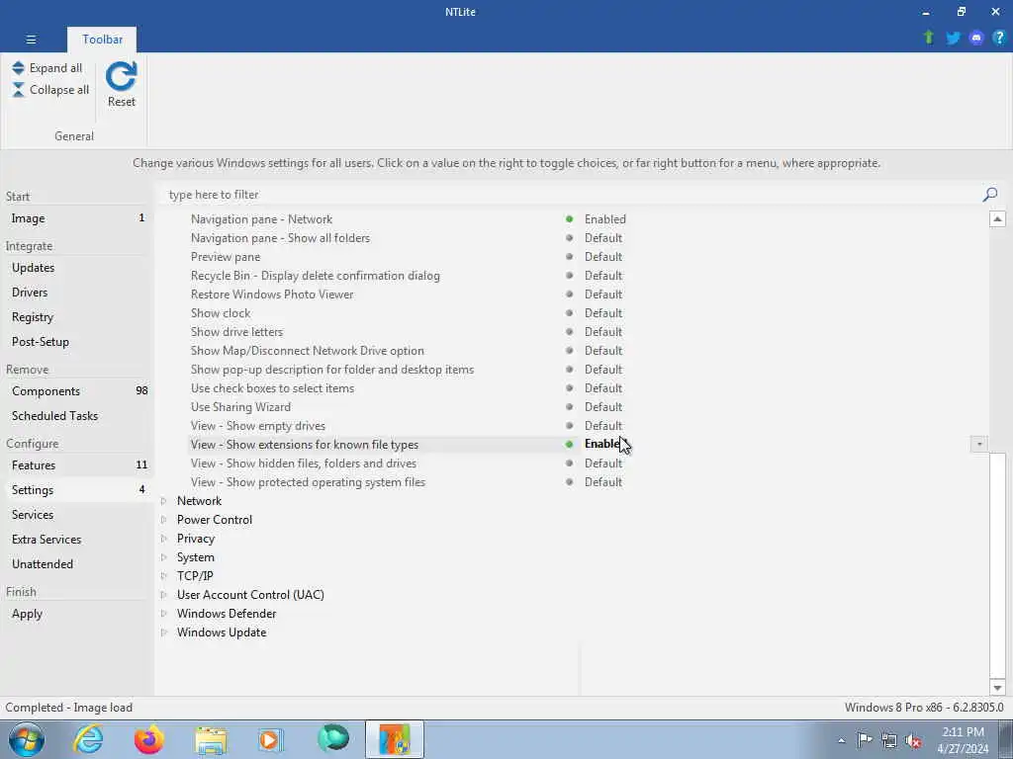Viewport: 1013px width, 759px height.
Task: Click the network tray icon
Action: point(889,741)
